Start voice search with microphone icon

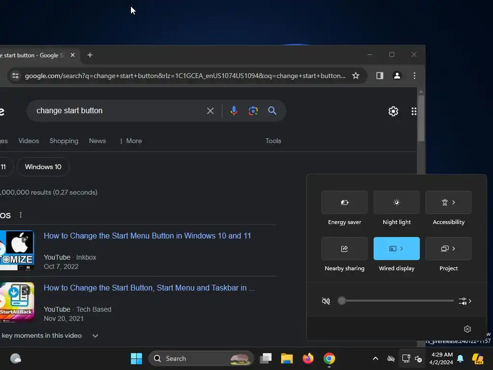pos(234,111)
